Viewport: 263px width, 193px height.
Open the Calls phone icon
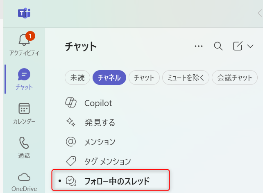tap(24, 143)
